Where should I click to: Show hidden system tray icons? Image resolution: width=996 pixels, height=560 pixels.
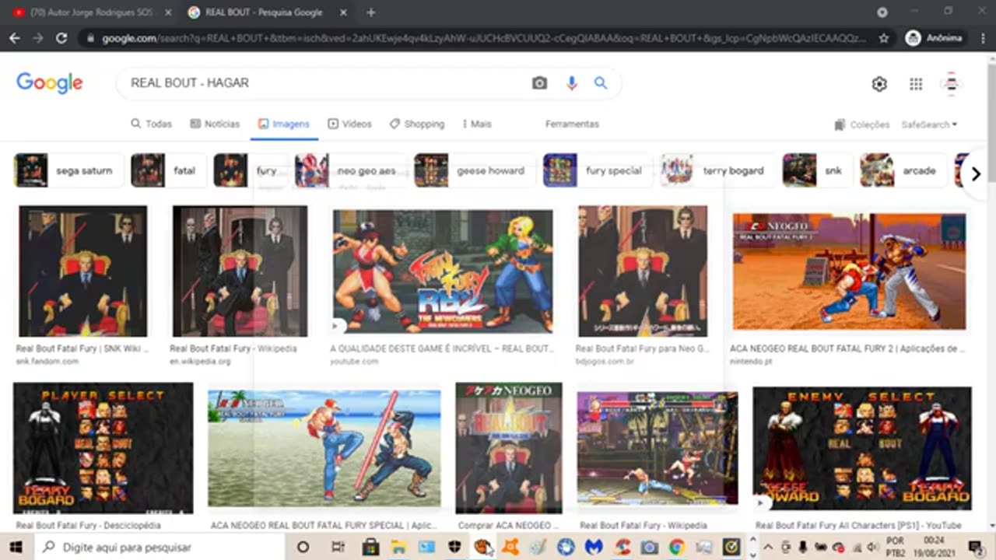pyautogui.click(x=766, y=547)
